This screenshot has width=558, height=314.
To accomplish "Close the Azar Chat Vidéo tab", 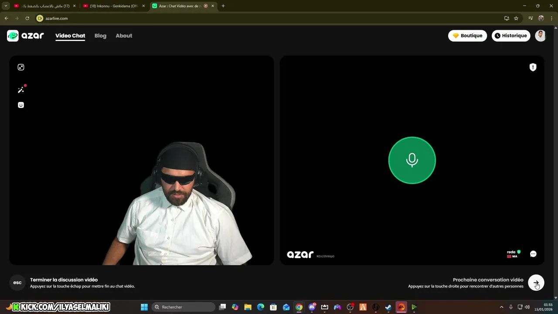I will 213,6.
